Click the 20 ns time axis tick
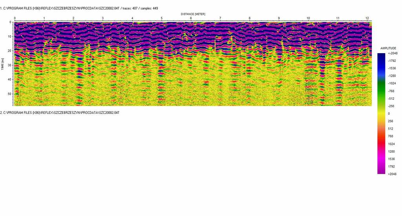This screenshot has width=402, height=216. 10,51
